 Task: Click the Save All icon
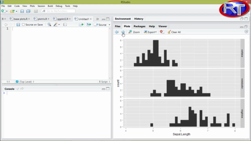coord(28,11)
